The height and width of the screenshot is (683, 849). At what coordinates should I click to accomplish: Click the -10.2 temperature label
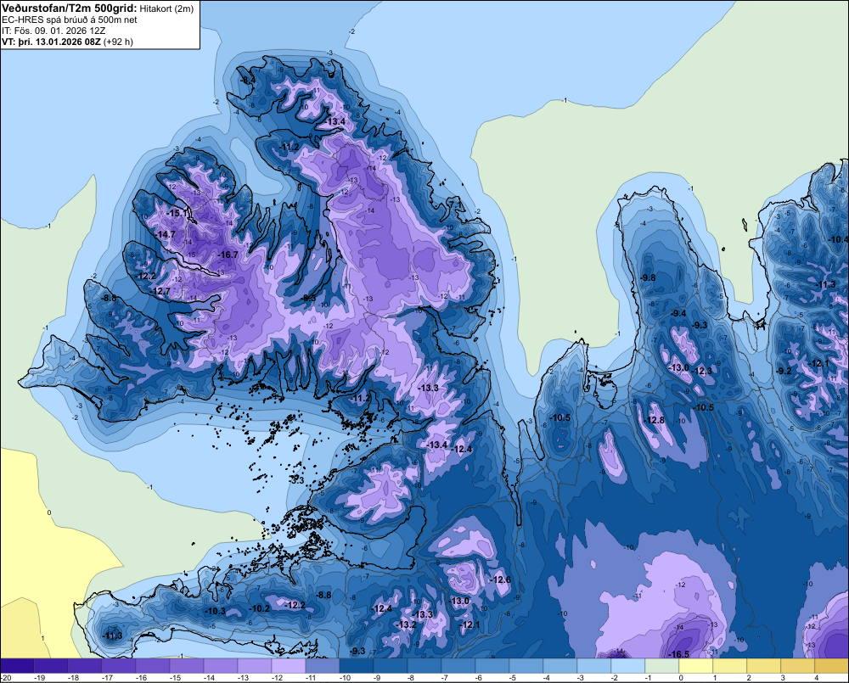pos(259,608)
